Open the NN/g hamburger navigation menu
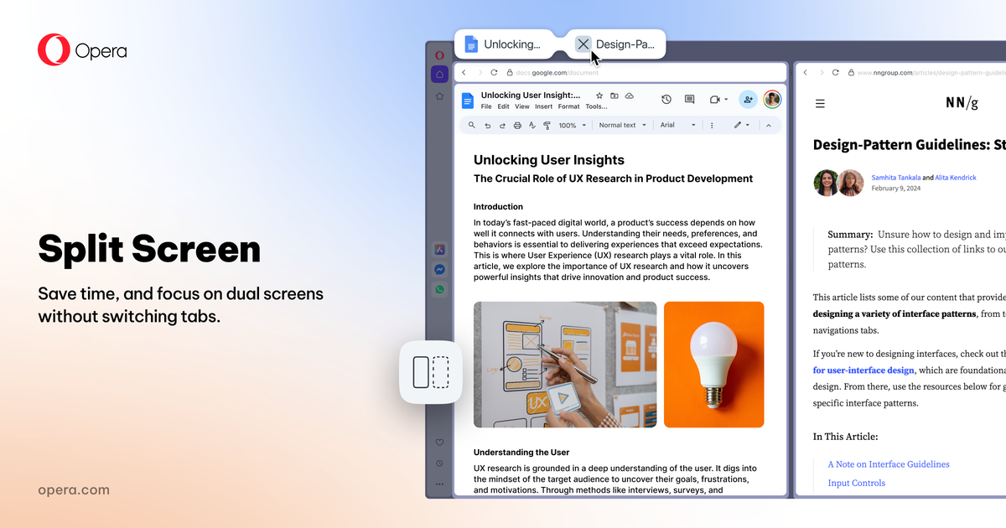This screenshot has width=1006, height=528. [x=820, y=102]
